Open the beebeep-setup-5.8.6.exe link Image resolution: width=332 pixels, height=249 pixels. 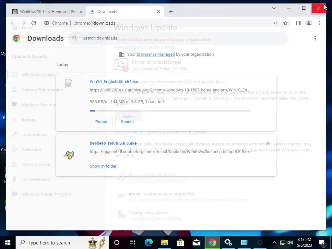(113, 143)
